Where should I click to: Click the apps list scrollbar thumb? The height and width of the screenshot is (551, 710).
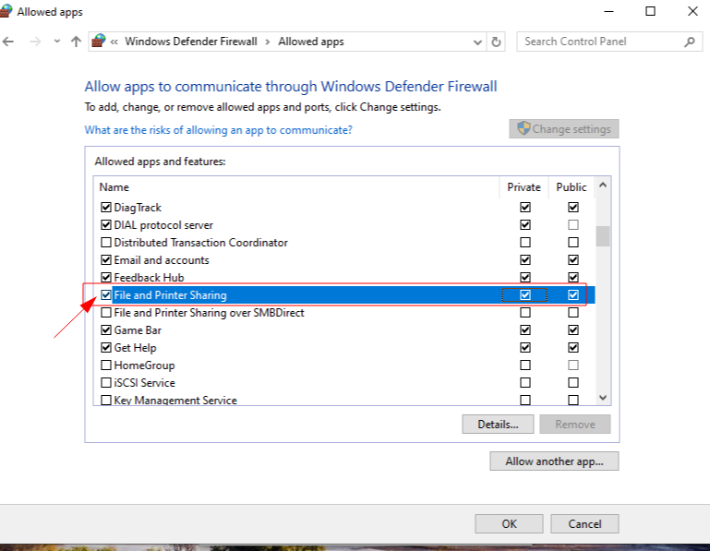603,236
